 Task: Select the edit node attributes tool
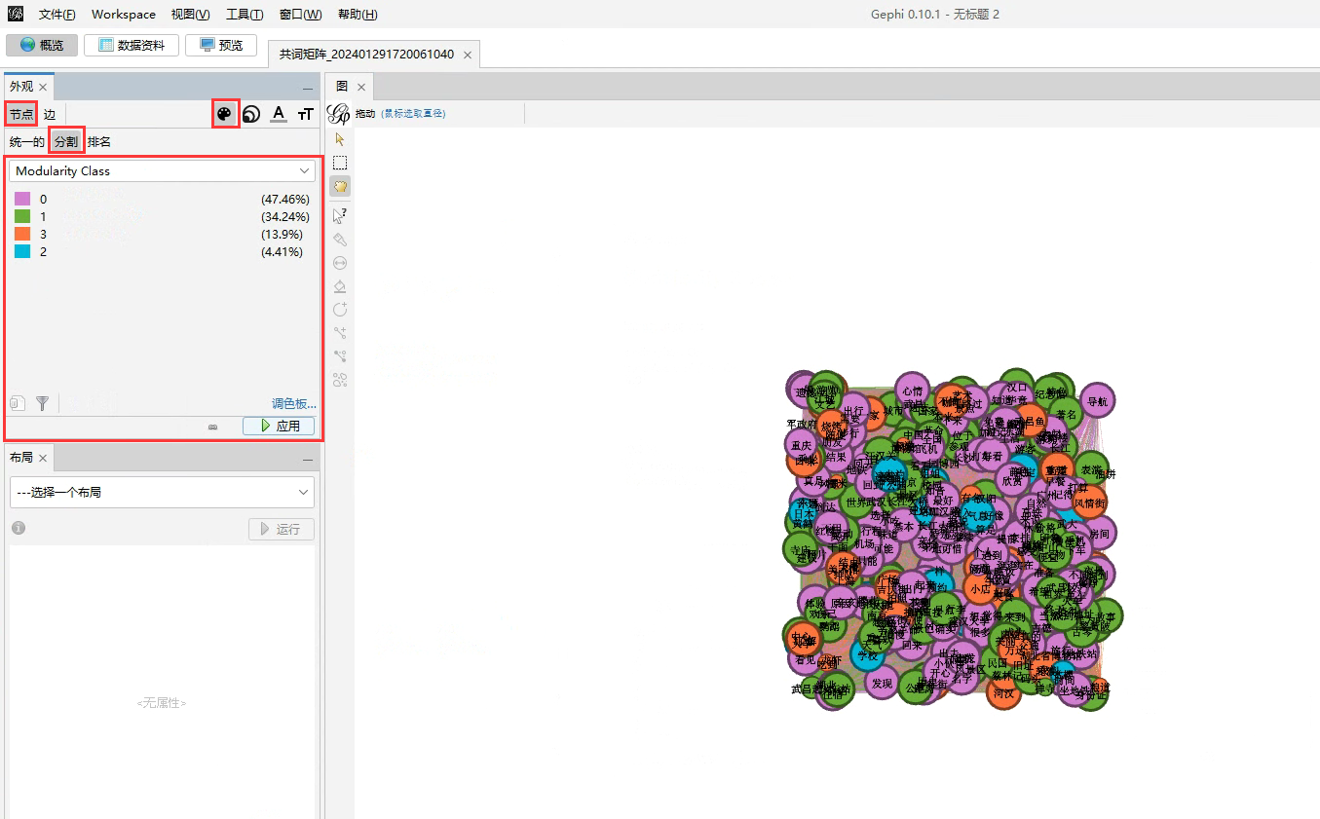click(340, 215)
